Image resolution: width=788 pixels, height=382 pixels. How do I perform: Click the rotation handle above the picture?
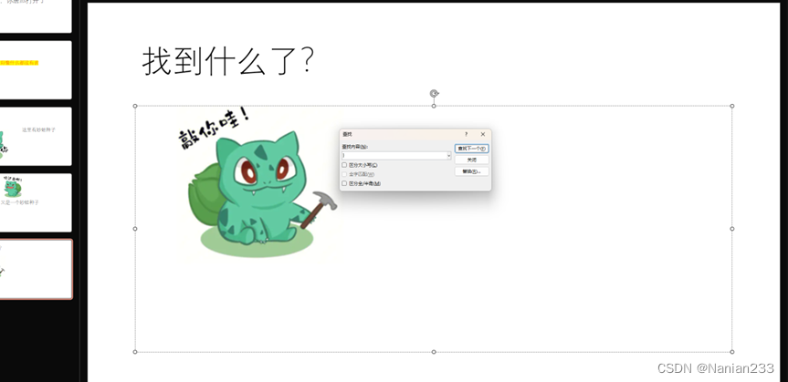click(435, 93)
